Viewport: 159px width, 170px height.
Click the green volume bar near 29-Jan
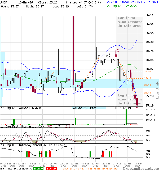pos(76,121)
